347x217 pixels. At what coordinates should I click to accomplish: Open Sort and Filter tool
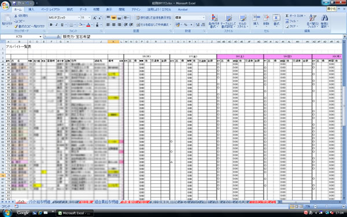tap(312, 21)
